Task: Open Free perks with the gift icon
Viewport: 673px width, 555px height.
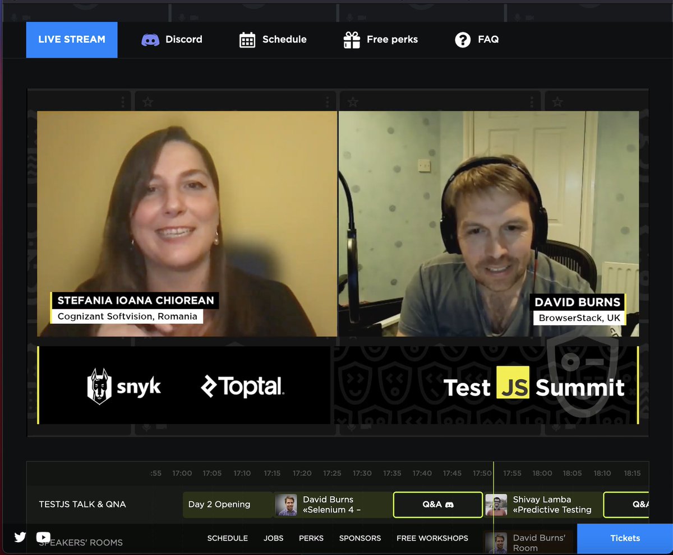Action: coord(381,40)
